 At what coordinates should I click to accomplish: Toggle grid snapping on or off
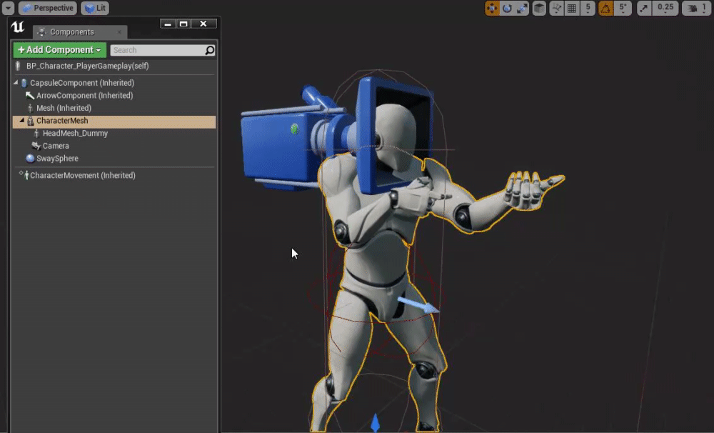click(572, 9)
